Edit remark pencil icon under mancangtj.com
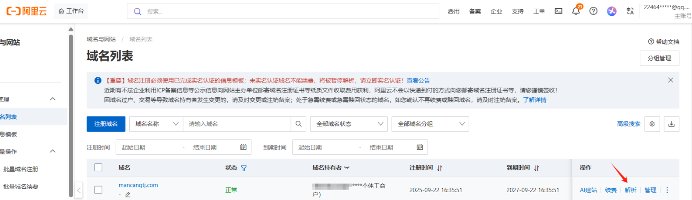692x200 pixels. point(128,195)
